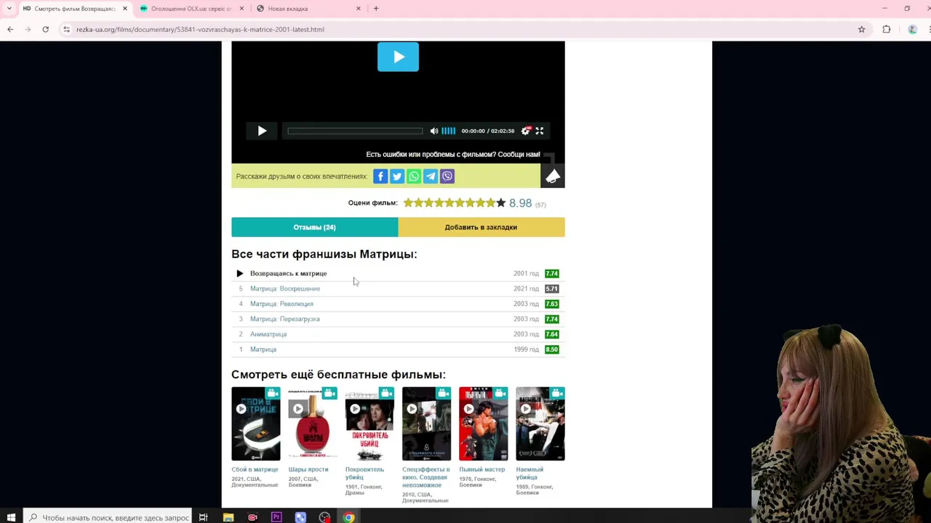Click the play arrow beside 'Возвращаясь к матрице'
The image size is (931, 523).
pos(240,273)
